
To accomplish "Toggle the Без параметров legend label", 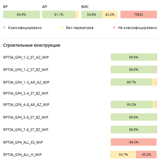I will pos(80,28).
